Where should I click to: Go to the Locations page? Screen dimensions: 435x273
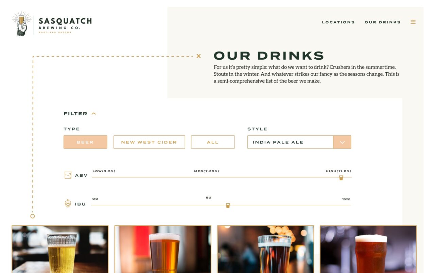coord(338,22)
